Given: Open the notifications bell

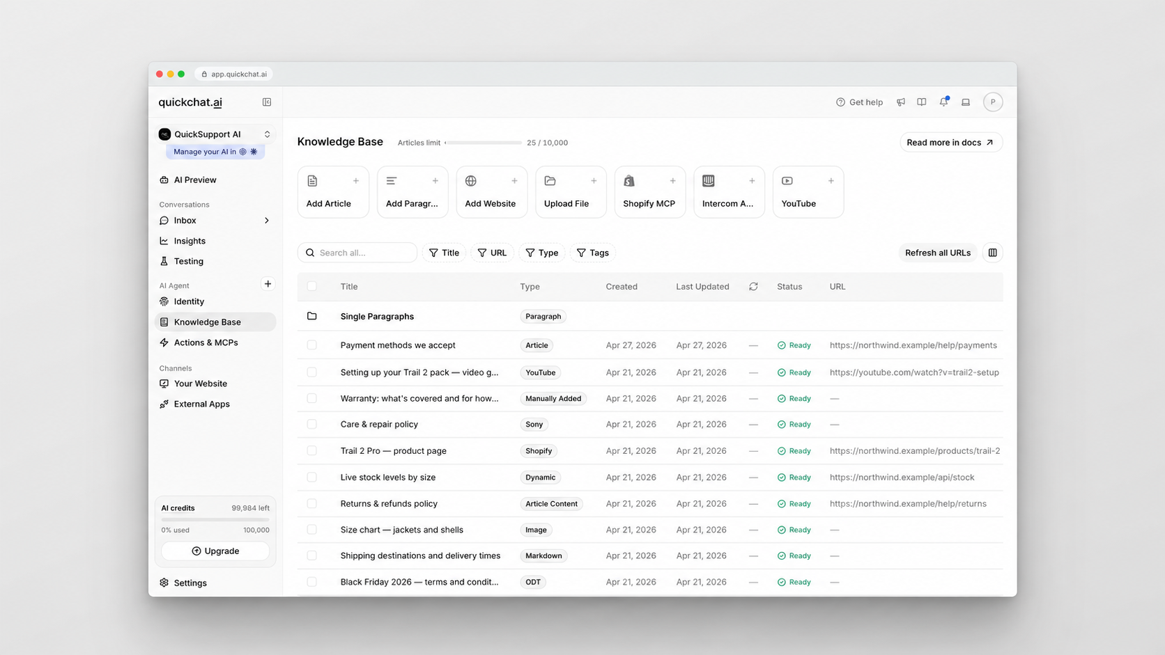Looking at the screenshot, I should click(944, 102).
